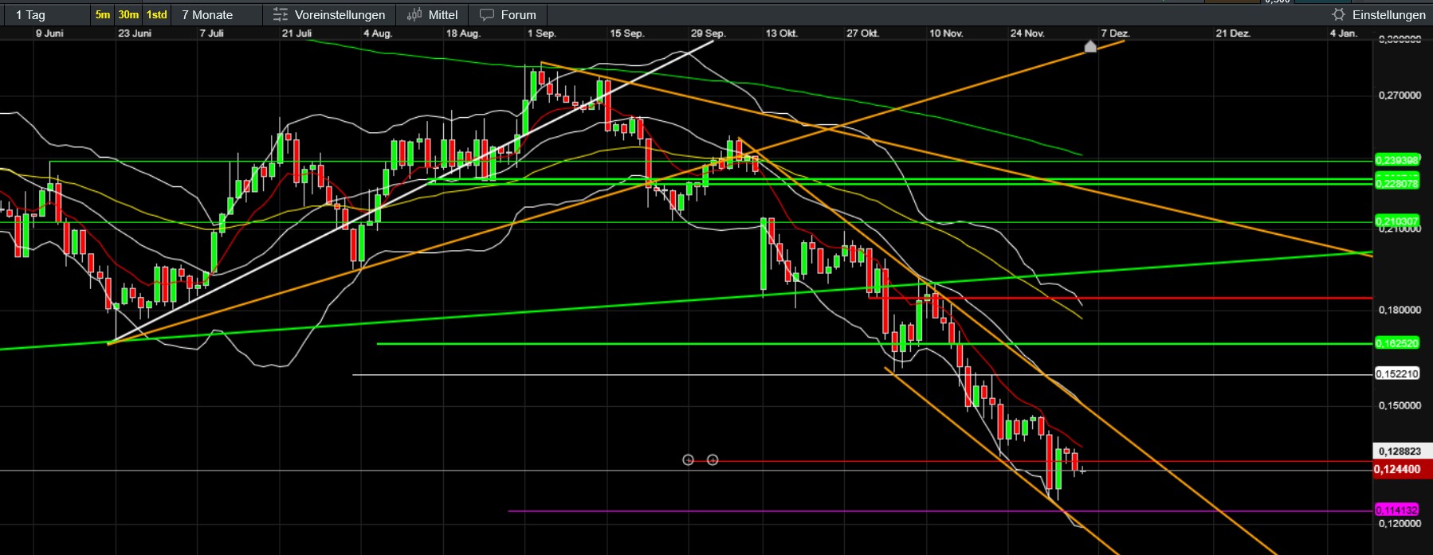Viewport: 1433px width, 555px height.
Task: Click the green price label 0,210307
Action: pyautogui.click(x=1397, y=221)
